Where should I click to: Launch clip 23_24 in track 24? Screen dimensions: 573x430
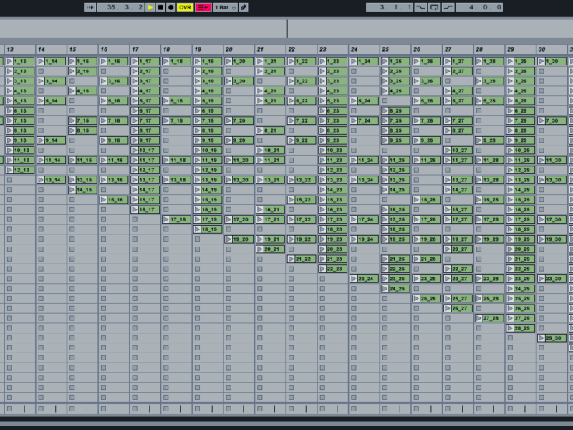[x=354, y=279]
